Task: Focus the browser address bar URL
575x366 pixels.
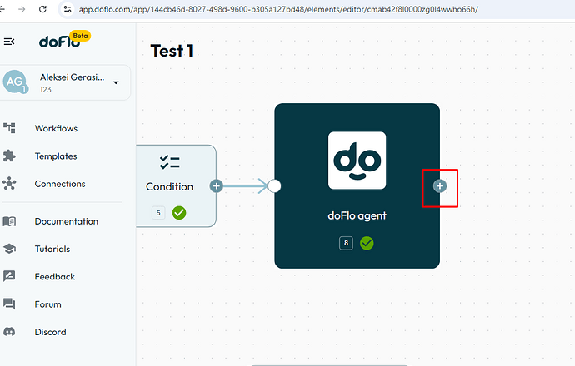Action: 278,9
